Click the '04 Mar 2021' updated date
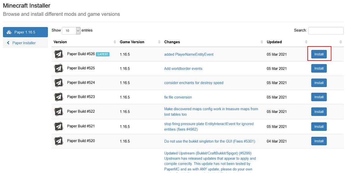 (x=277, y=141)
